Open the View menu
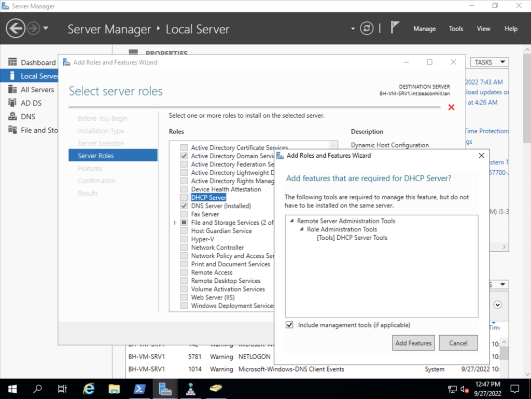Viewport: 531px width, 399px height. (x=483, y=29)
